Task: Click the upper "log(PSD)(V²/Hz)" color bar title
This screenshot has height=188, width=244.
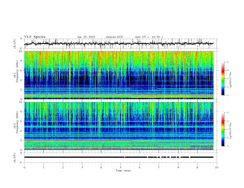Action: click(x=231, y=80)
